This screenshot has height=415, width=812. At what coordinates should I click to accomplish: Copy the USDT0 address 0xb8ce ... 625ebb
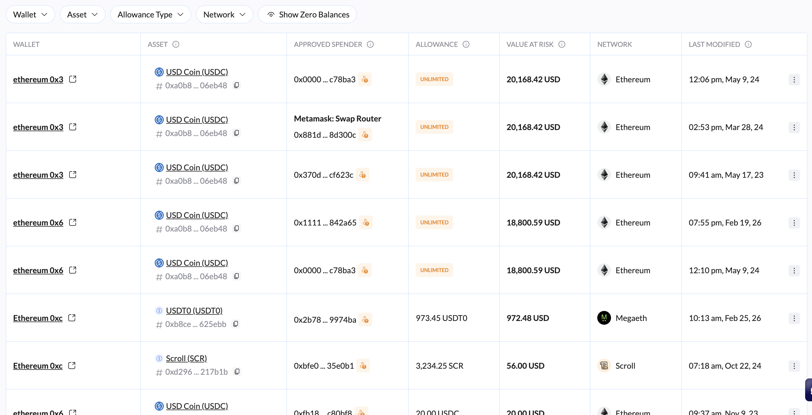point(236,324)
